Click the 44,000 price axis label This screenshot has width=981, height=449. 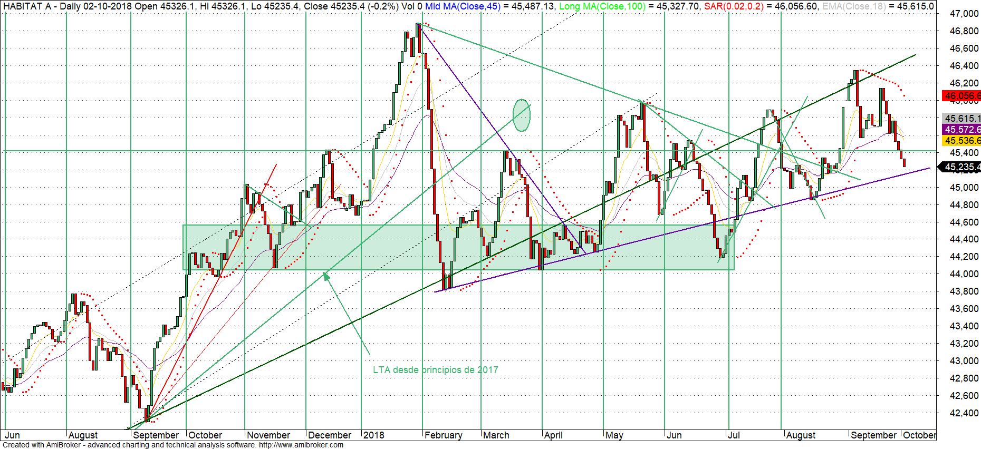pos(964,274)
